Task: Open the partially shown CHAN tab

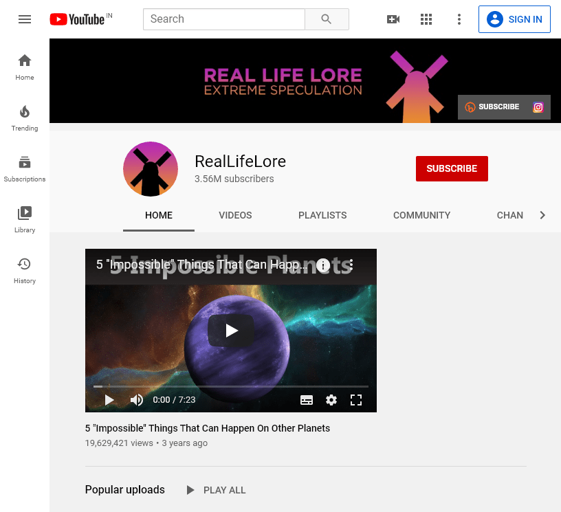Action: (x=510, y=215)
